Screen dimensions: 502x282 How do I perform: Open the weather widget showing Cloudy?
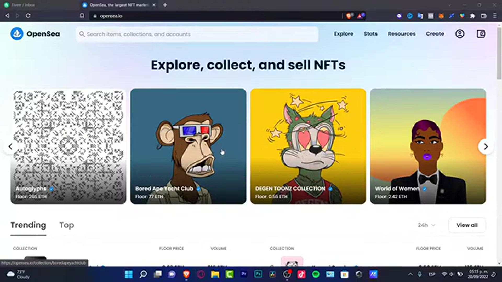(x=18, y=274)
